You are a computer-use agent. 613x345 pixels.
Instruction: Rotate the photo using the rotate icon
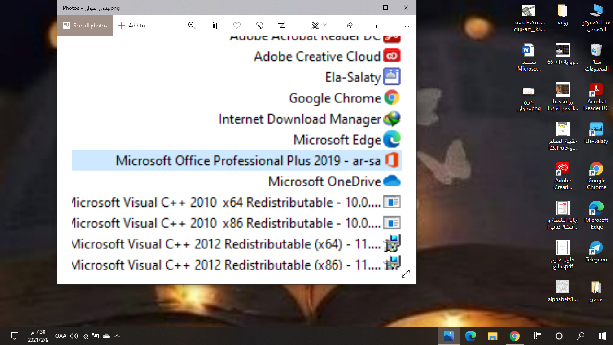259,26
